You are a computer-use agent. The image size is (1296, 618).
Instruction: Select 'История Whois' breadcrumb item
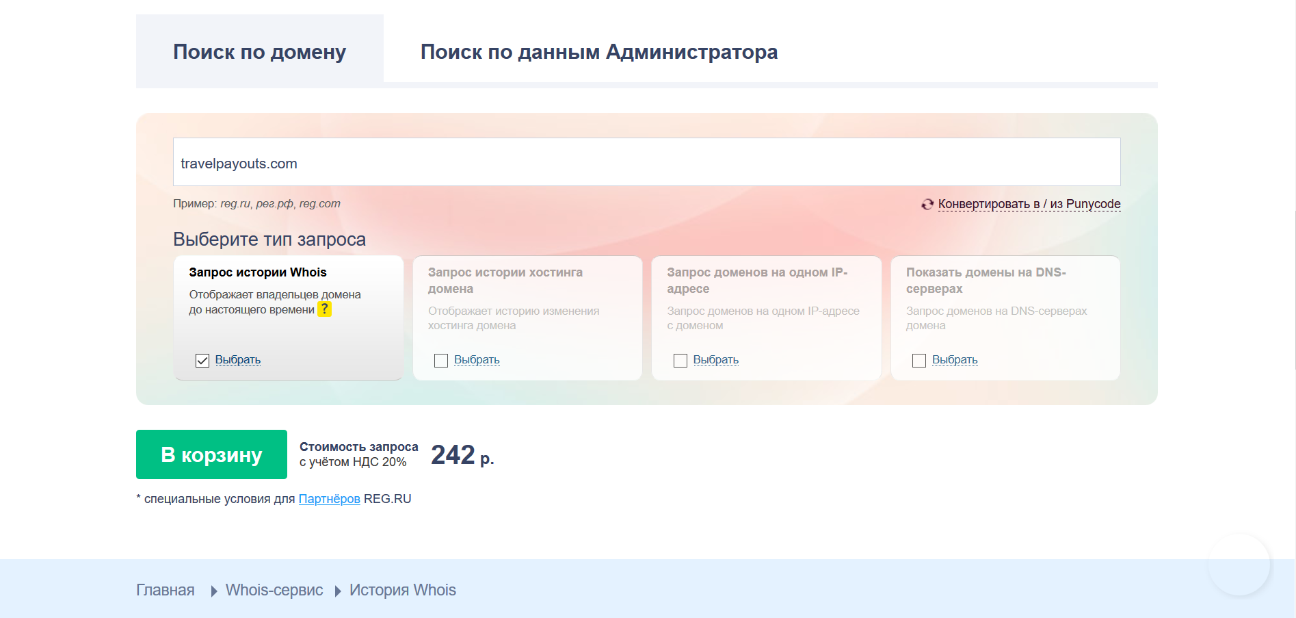[402, 590]
